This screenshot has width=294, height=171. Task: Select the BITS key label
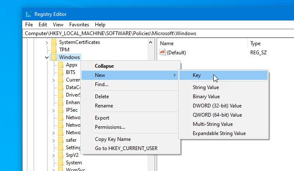pos(71,72)
